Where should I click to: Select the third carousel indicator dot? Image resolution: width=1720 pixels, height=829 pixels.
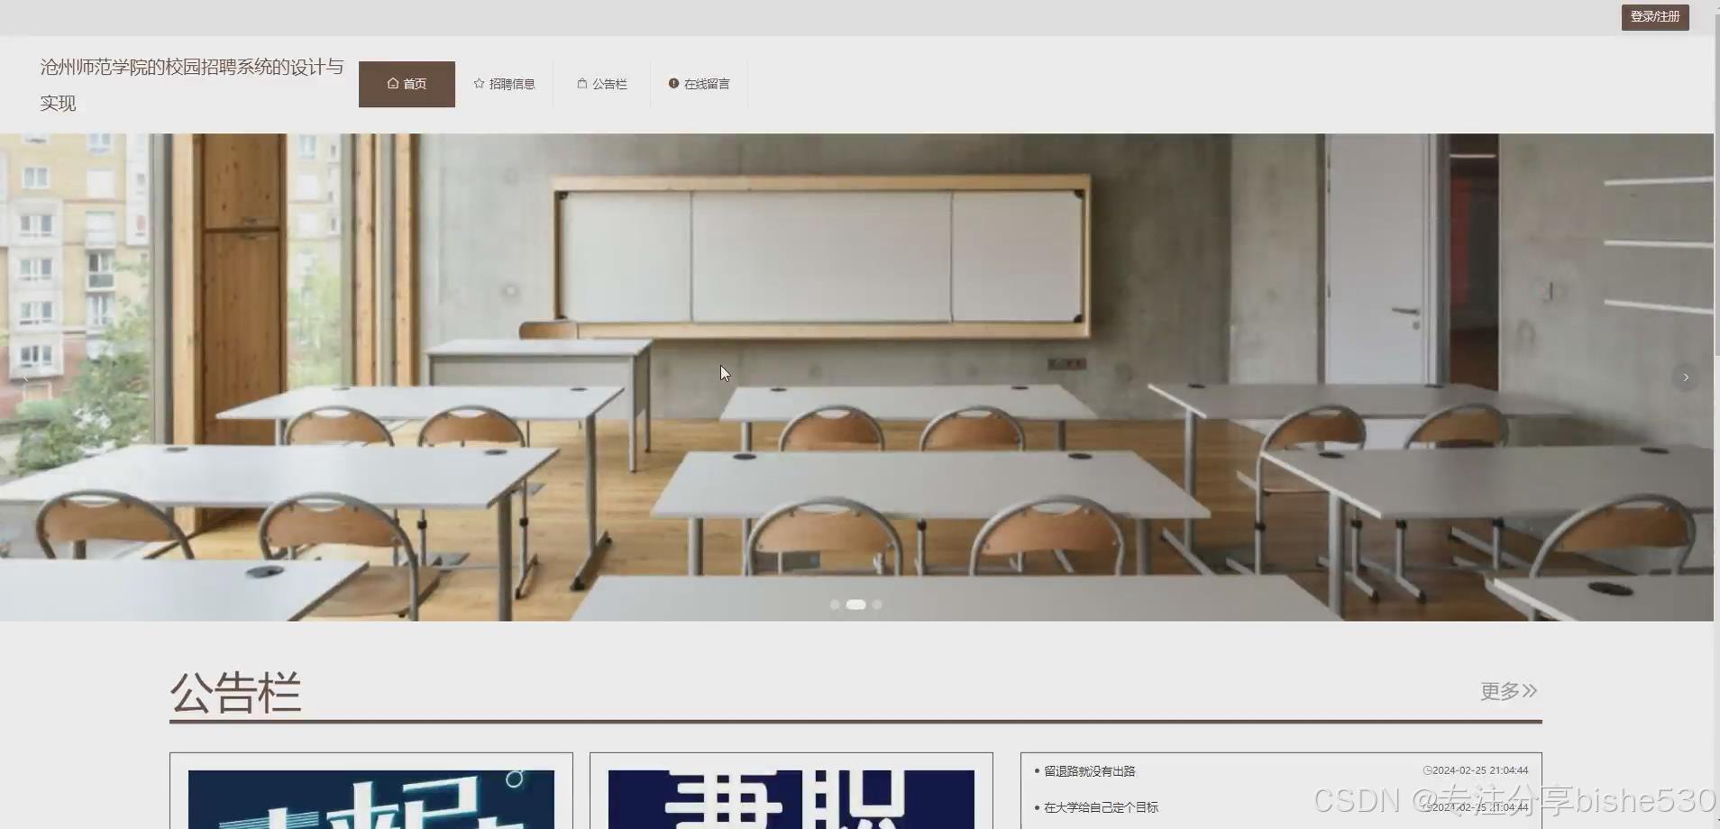pyautogui.click(x=877, y=605)
